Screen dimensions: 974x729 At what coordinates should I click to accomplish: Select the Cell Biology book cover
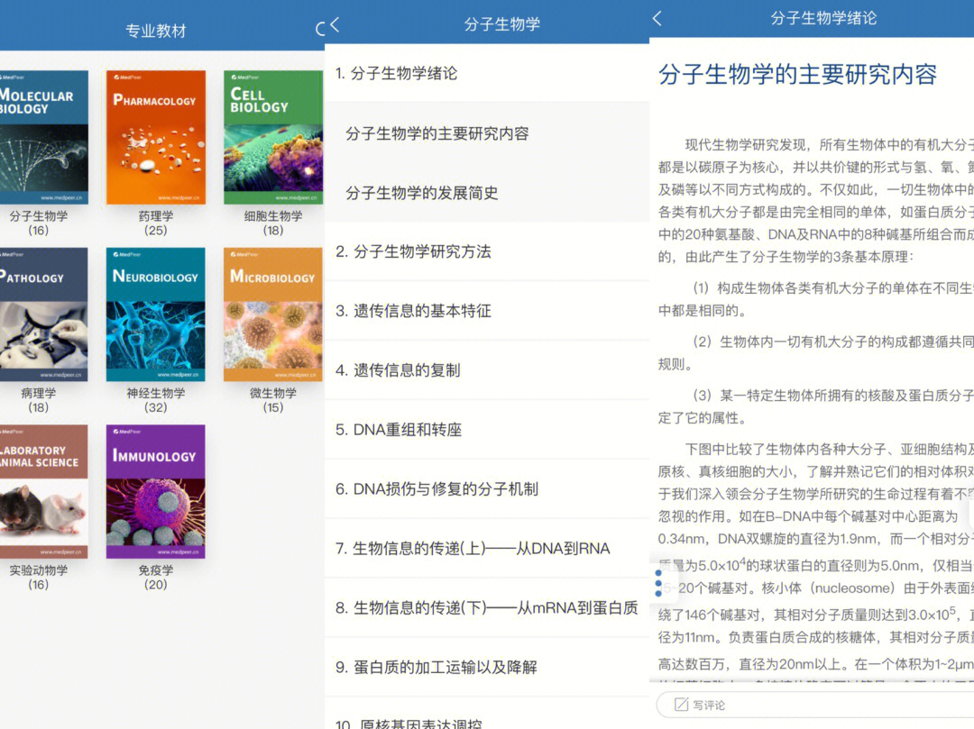point(272,137)
